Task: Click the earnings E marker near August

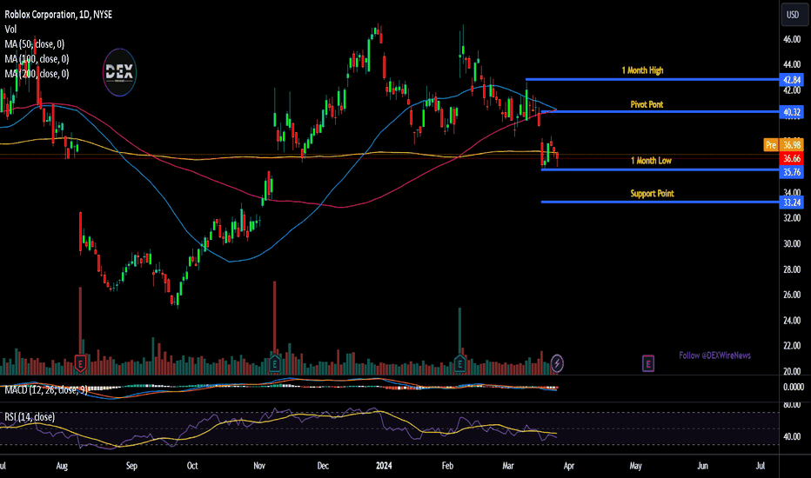Action: point(80,364)
